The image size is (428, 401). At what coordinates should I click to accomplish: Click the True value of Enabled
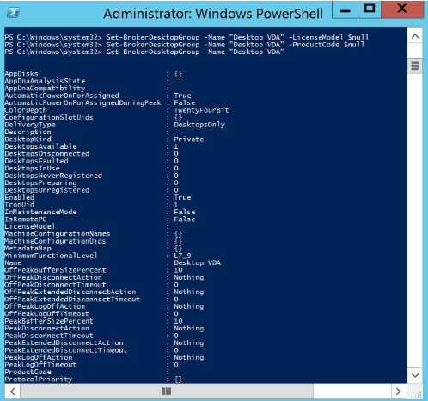(182, 198)
